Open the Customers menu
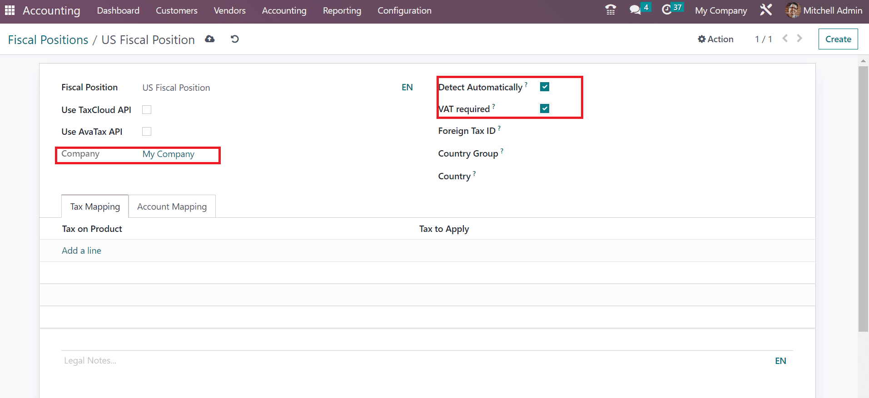Image resolution: width=869 pixels, height=398 pixels. (177, 10)
